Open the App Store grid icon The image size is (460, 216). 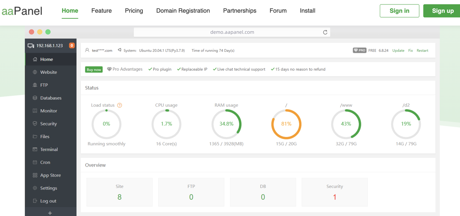pos(35,175)
